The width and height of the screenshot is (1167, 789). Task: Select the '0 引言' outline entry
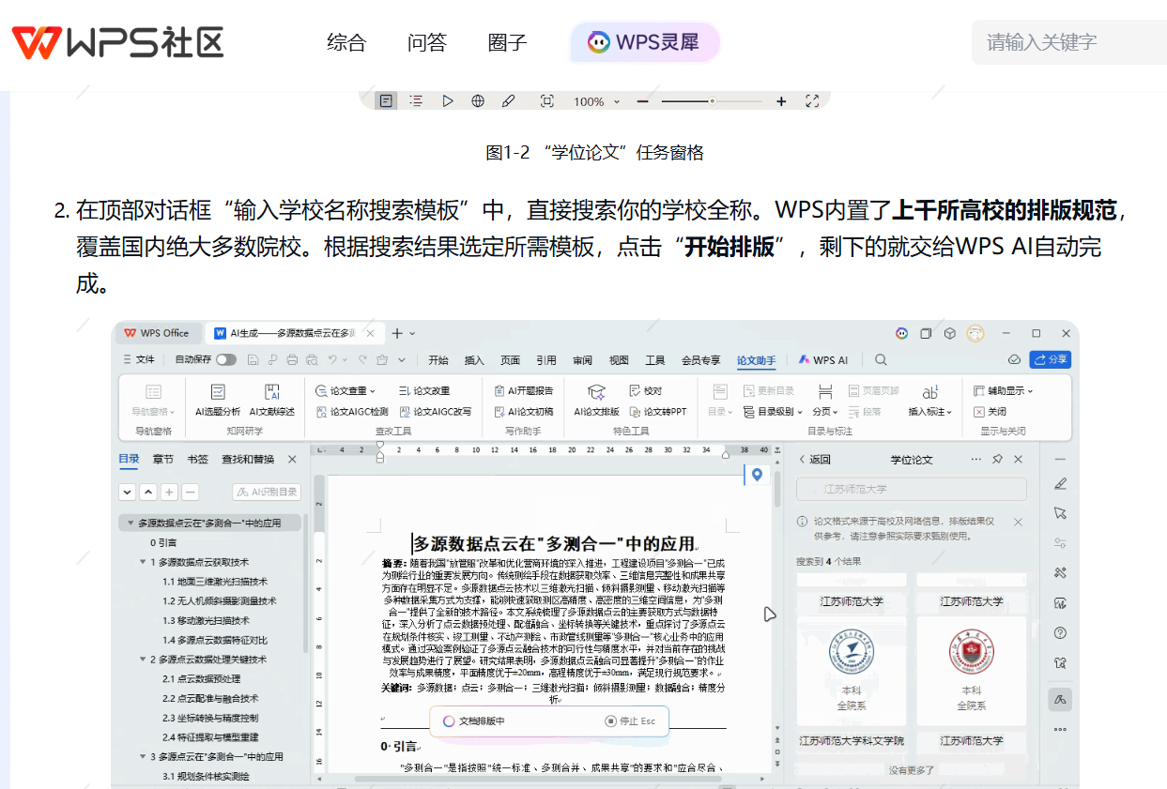pyautogui.click(x=163, y=542)
